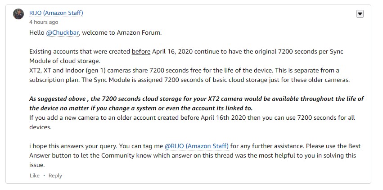Screen dimensions: 383x190
Task: Click 'the device no matter if you change' line
Action: 141,108
